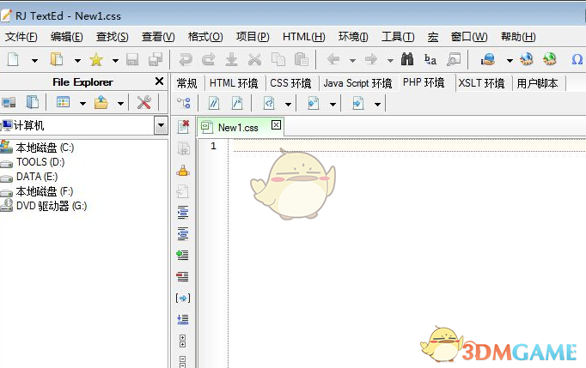Expand the 计算机 location combo box
Image resolution: width=586 pixels, height=368 pixels.
(x=161, y=125)
